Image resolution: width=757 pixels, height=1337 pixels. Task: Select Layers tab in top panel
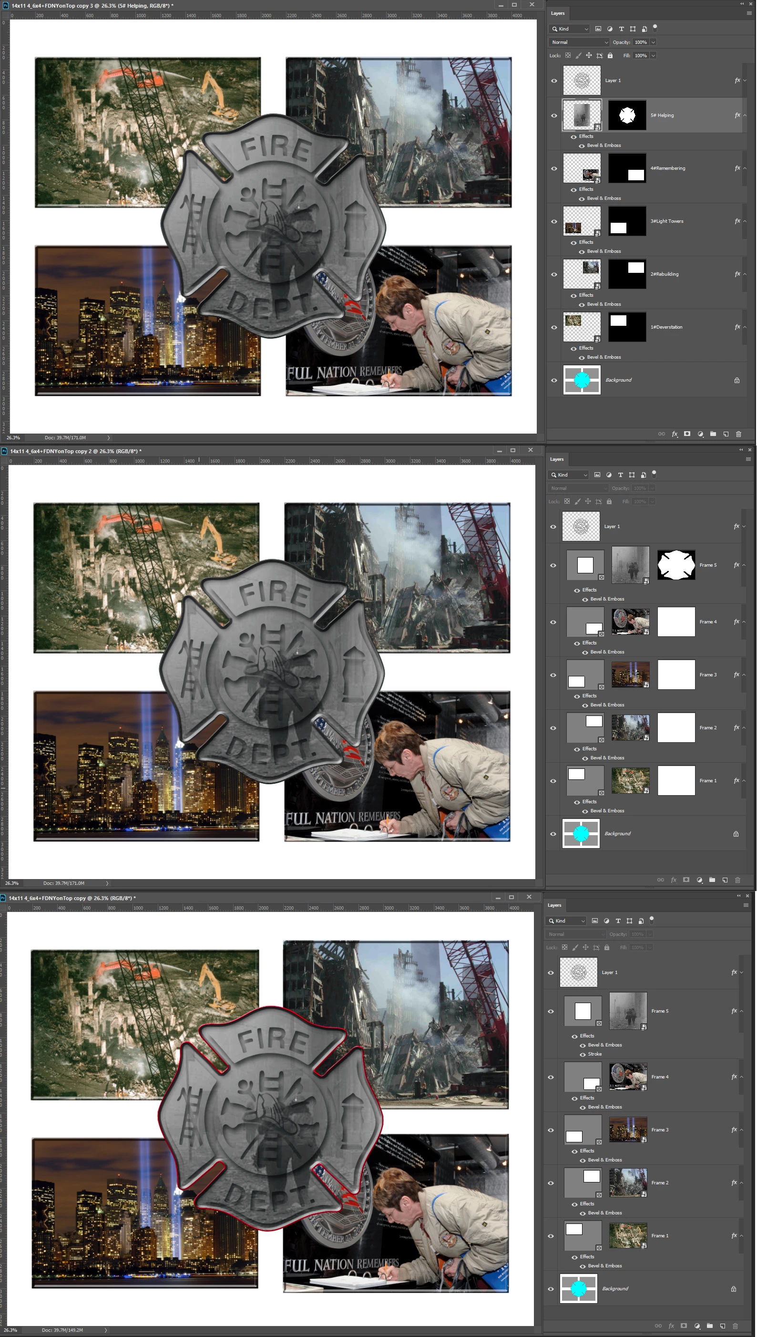click(x=558, y=13)
